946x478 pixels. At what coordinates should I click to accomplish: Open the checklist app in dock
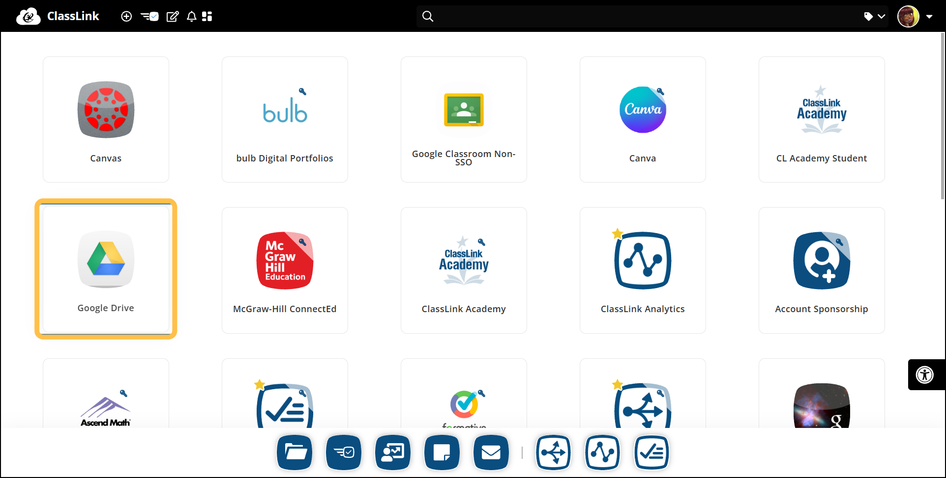tap(344, 452)
